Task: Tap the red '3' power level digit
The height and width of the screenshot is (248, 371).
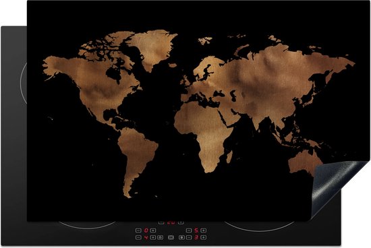Action: click(196, 237)
